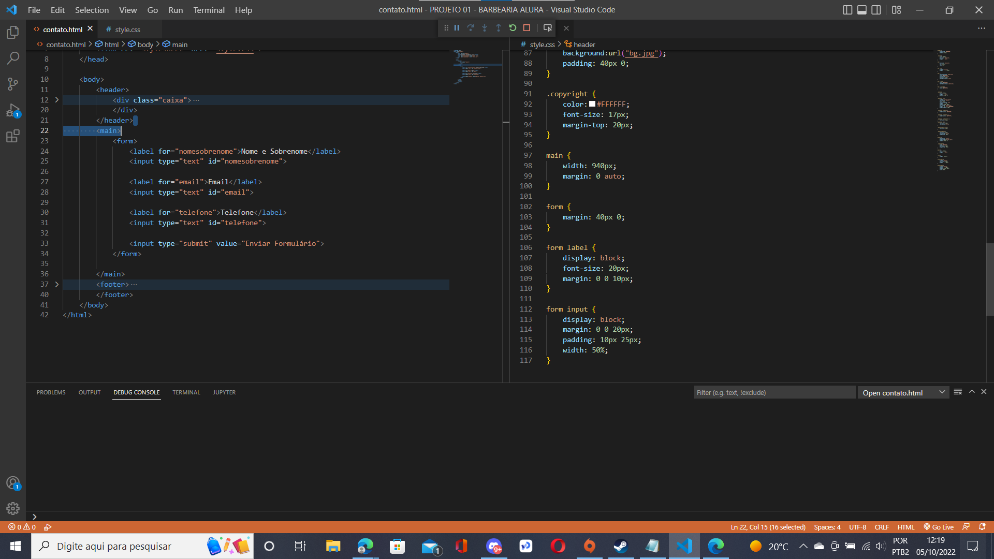Image resolution: width=994 pixels, height=559 pixels.
Task: Switch to the Terminal panel tab
Action: click(186, 392)
